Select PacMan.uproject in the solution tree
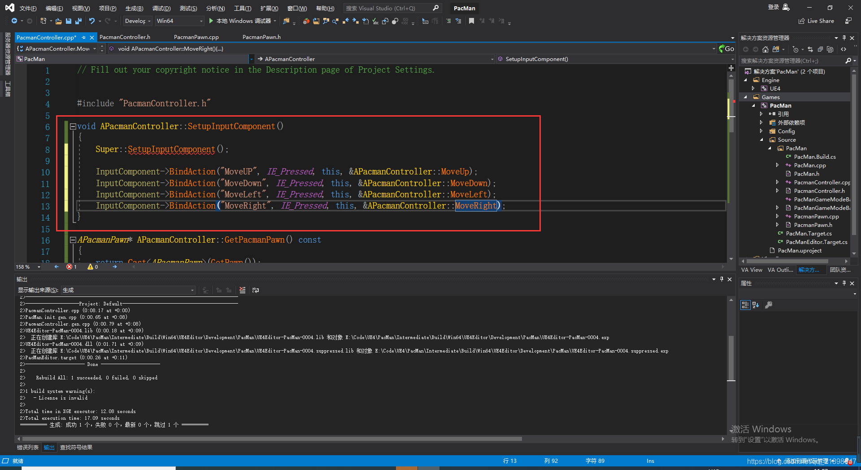 800,251
